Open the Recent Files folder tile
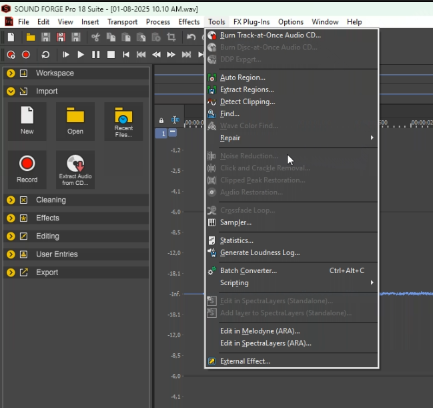The height and width of the screenshot is (408, 433). point(123,121)
